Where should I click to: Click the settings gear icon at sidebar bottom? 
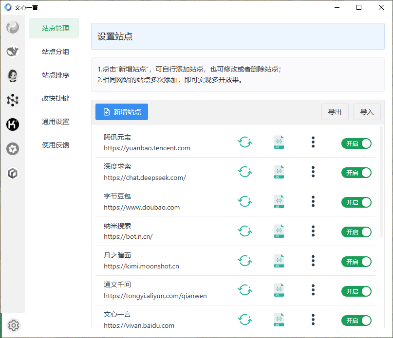coord(14,325)
